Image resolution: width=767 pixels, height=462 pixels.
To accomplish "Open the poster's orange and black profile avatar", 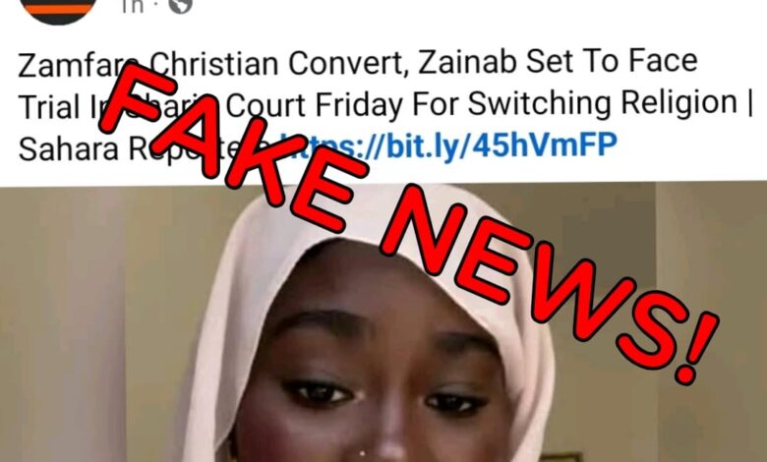I will (x=58, y=9).
